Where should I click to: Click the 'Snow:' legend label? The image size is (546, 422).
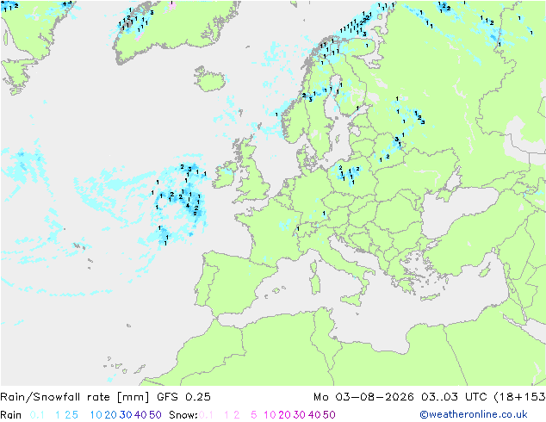183,415
